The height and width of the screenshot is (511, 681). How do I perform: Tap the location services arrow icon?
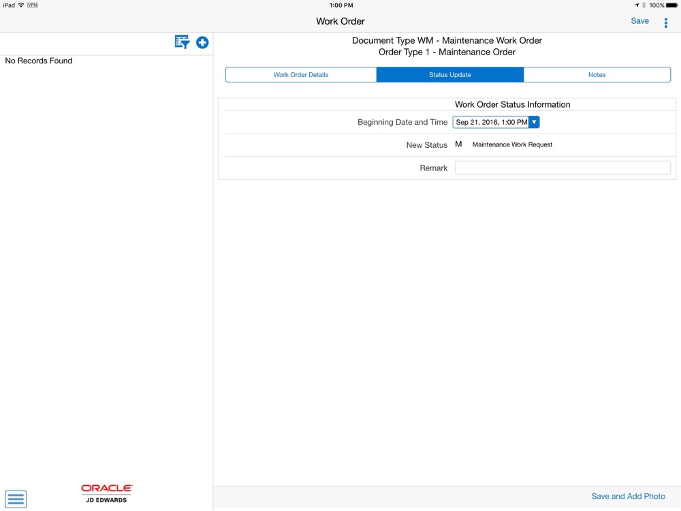[x=637, y=5]
